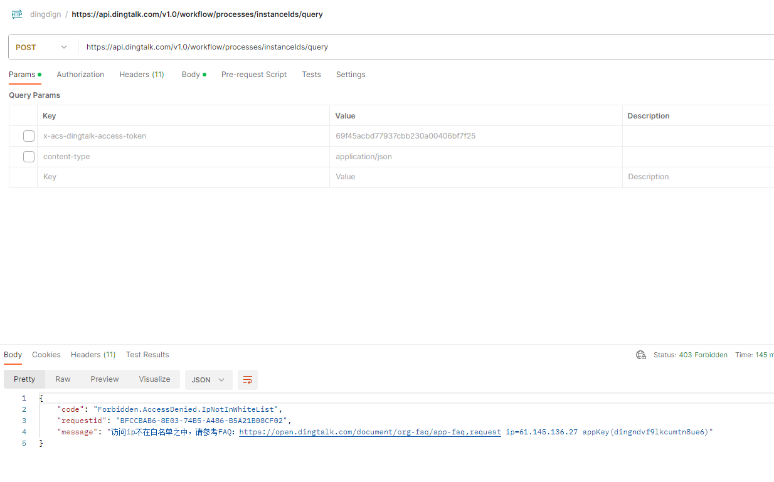
Task: Open the Pre-request Script tab
Action: 254,75
